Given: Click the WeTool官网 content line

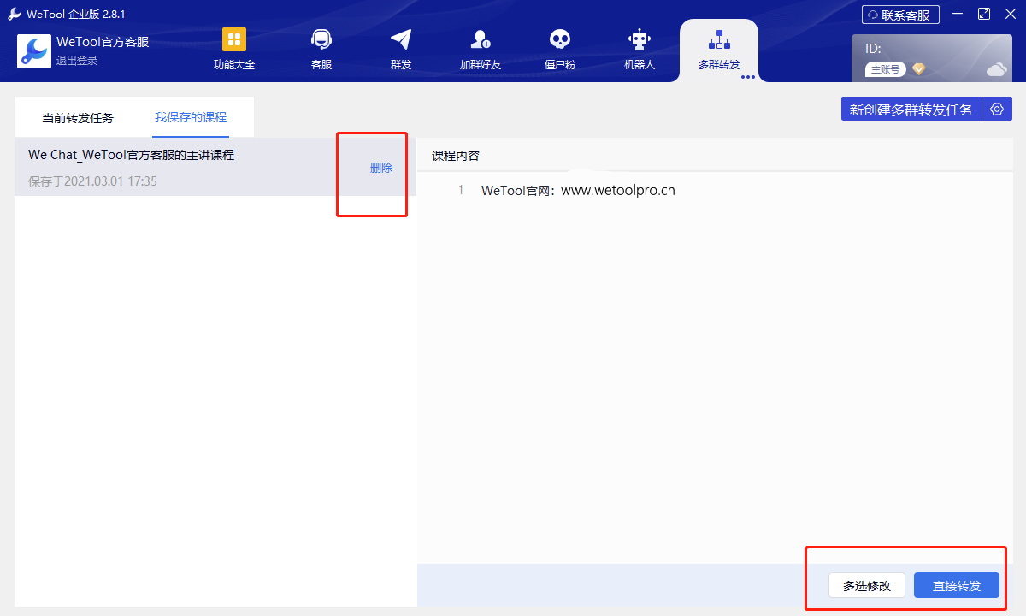Looking at the screenshot, I should (578, 190).
